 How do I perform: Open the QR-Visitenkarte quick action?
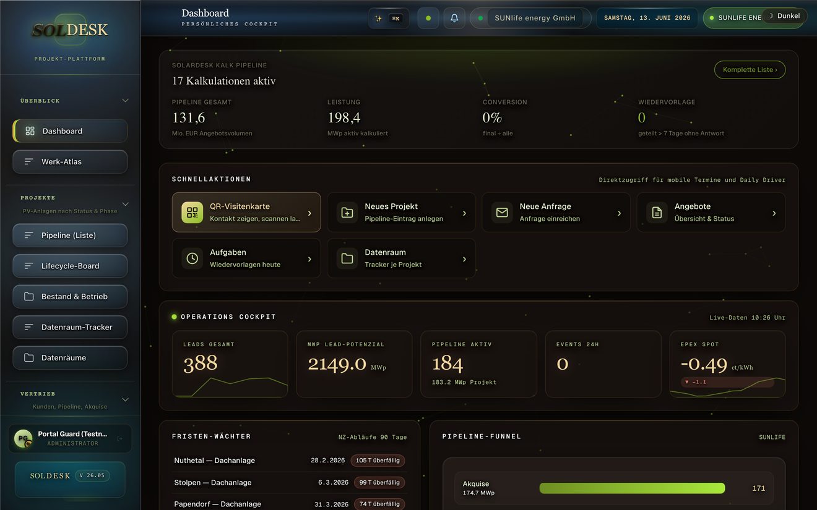pos(246,212)
